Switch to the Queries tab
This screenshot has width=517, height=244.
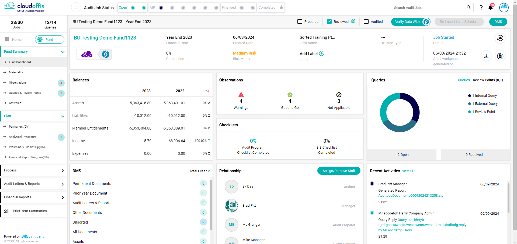[464, 80]
